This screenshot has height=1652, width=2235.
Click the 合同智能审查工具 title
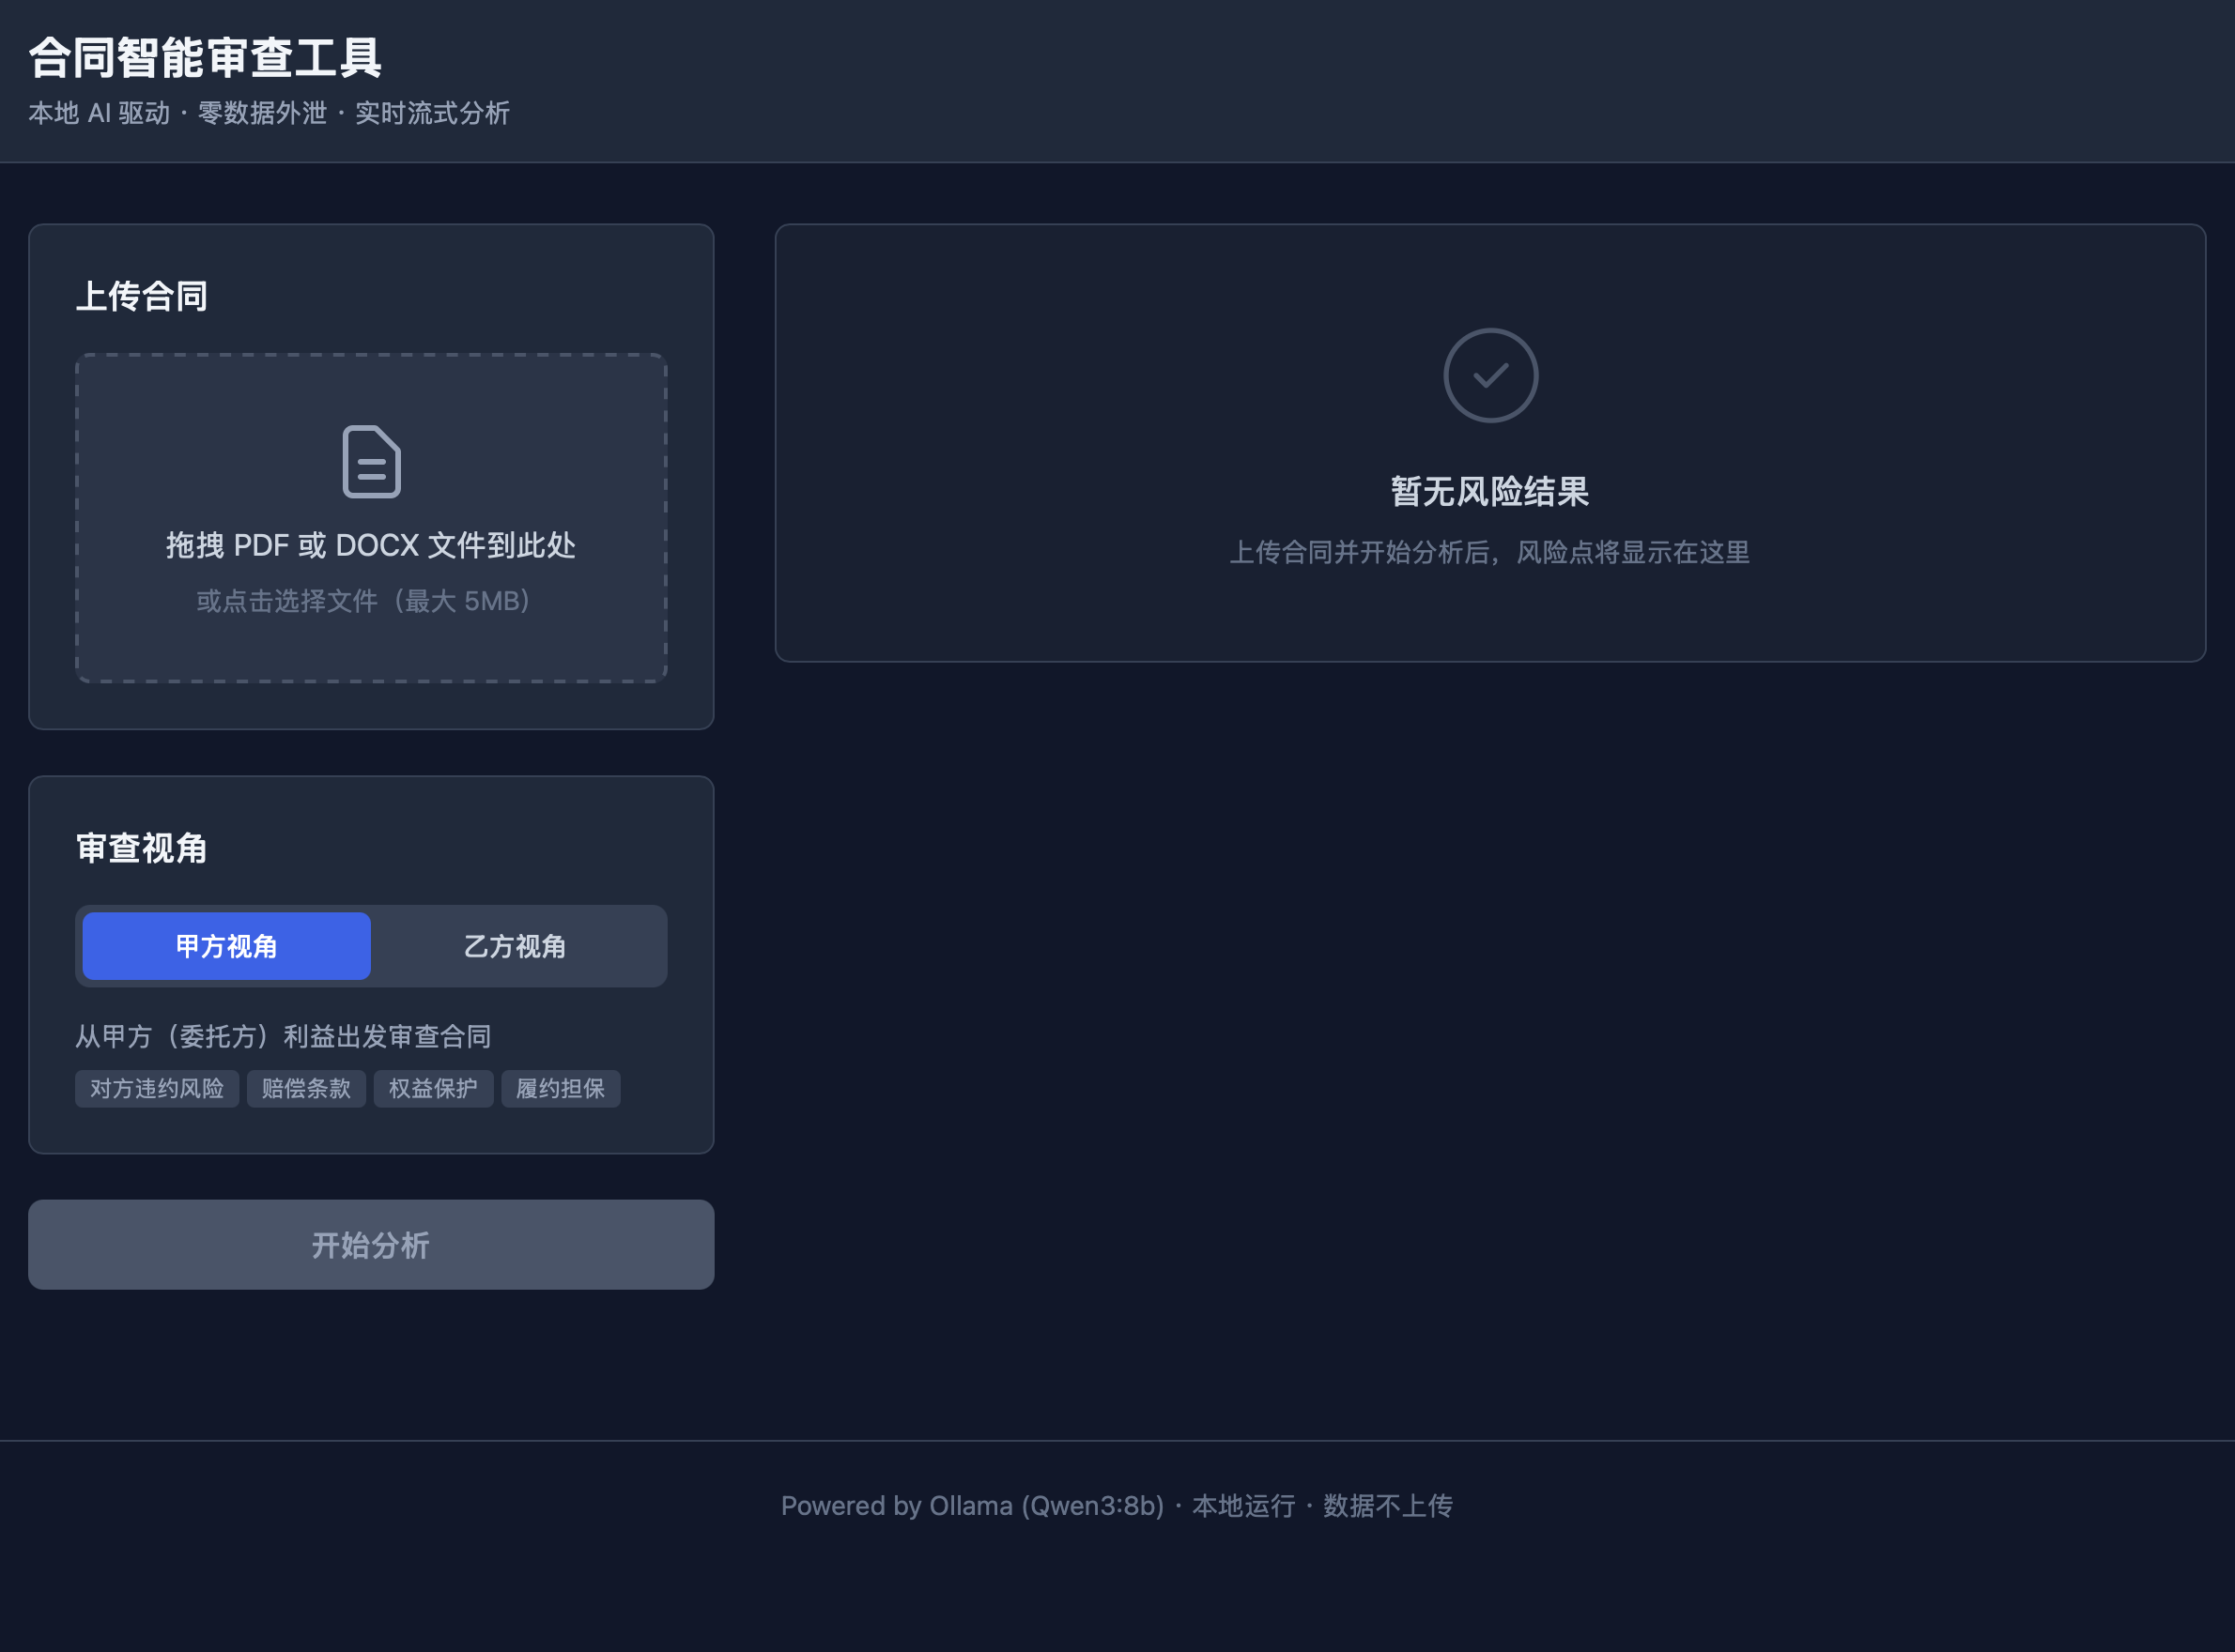205,58
